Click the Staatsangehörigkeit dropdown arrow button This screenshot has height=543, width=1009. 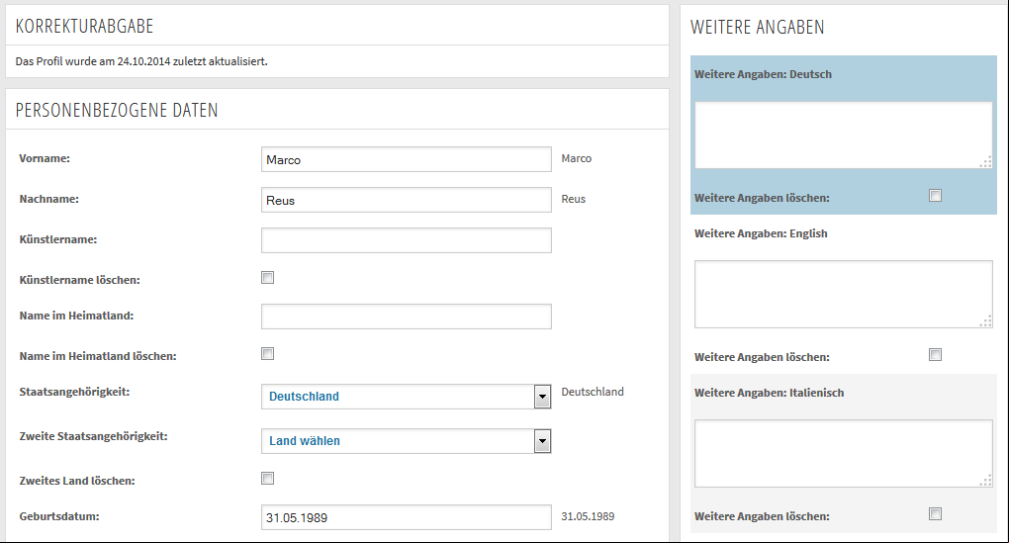click(x=542, y=397)
